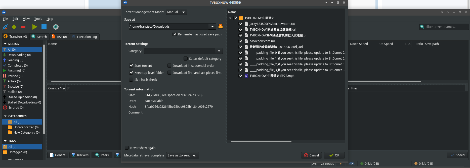The height and width of the screenshot is (168, 470).
Task: Click file list horizontal scrollbar
Action: [261, 142]
